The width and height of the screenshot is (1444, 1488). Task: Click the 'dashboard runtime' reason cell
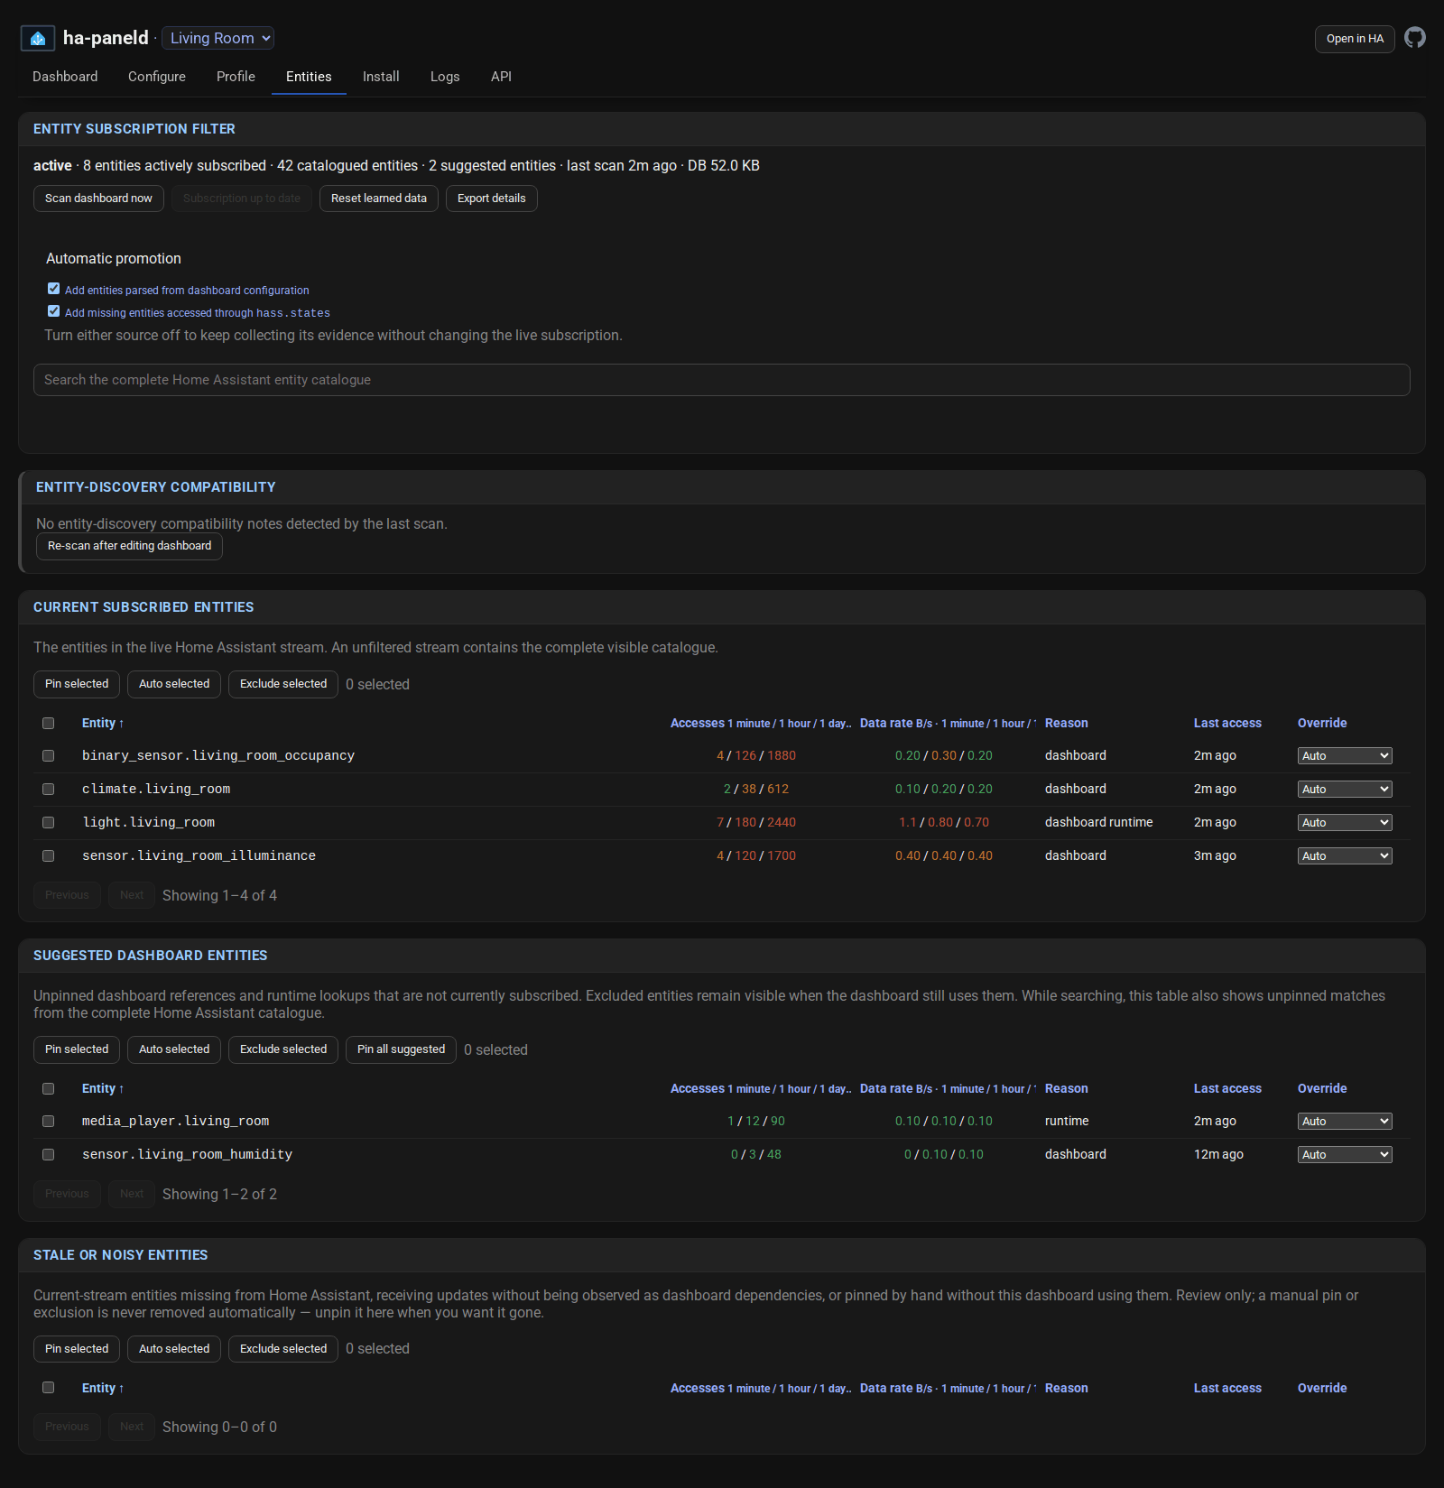[x=1098, y=822]
